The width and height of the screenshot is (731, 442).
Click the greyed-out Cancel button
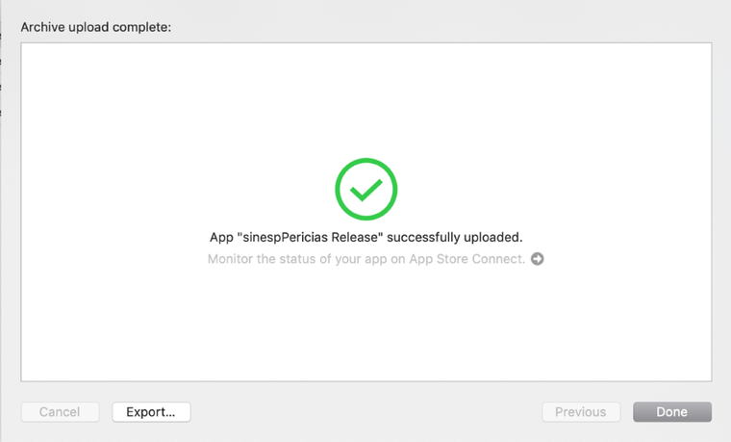60,412
